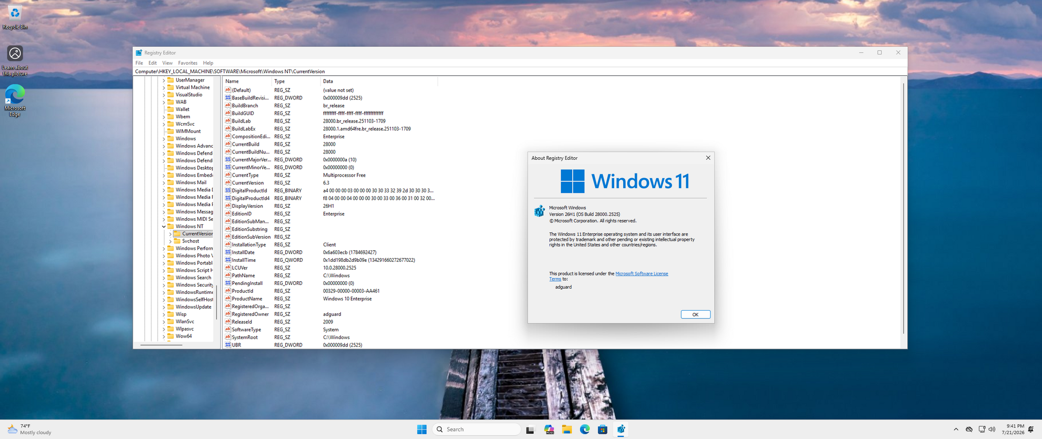
Task: Click OK in About Registry Editor
Action: (695, 314)
